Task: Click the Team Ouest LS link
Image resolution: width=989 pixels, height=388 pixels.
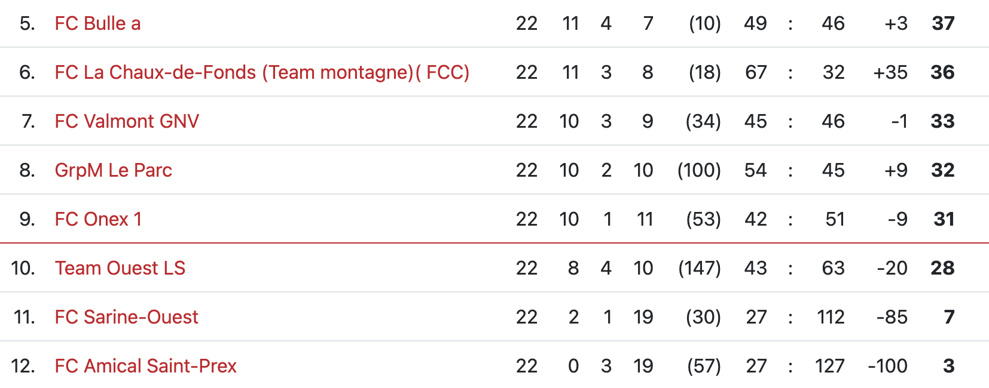Action: pyautogui.click(x=120, y=268)
